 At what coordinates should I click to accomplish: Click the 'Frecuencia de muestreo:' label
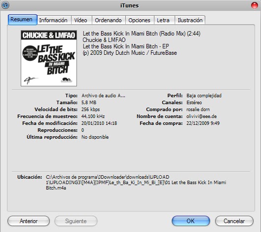(47, 116)
